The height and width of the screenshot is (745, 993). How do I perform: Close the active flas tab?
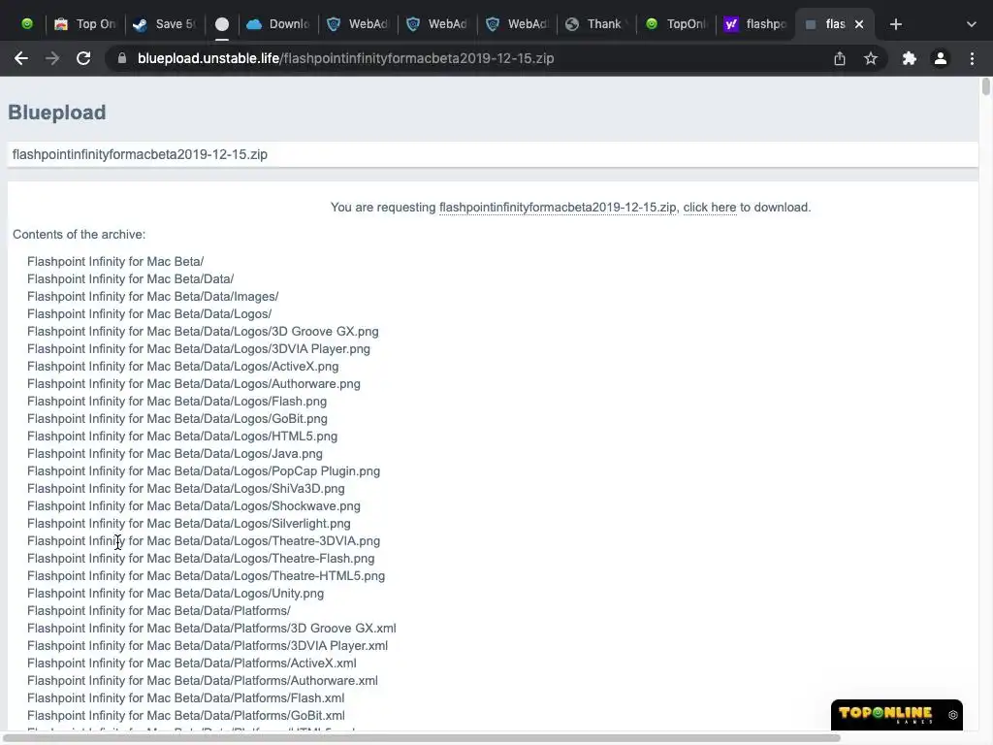(x=859, y=24)
